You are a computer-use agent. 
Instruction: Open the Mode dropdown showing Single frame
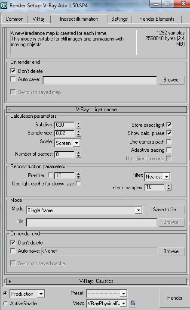84,210
